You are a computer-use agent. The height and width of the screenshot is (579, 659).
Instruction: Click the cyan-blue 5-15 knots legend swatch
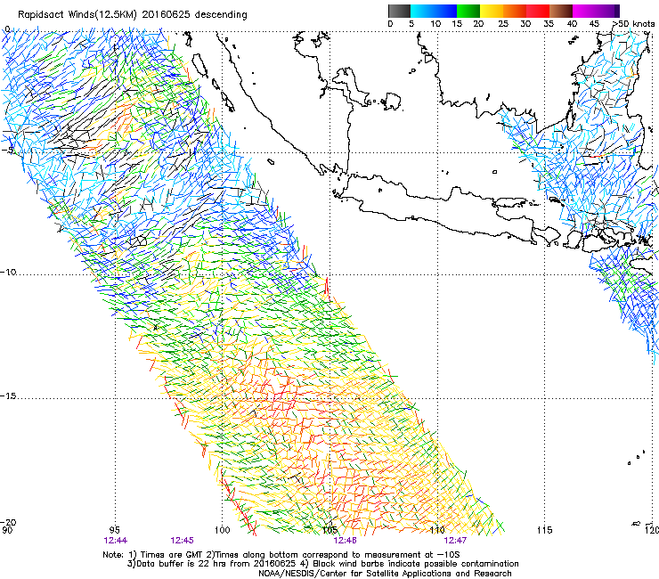434,11
